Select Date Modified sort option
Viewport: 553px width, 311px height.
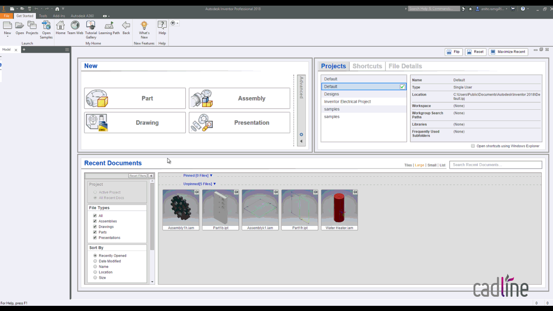coord(95,261)
